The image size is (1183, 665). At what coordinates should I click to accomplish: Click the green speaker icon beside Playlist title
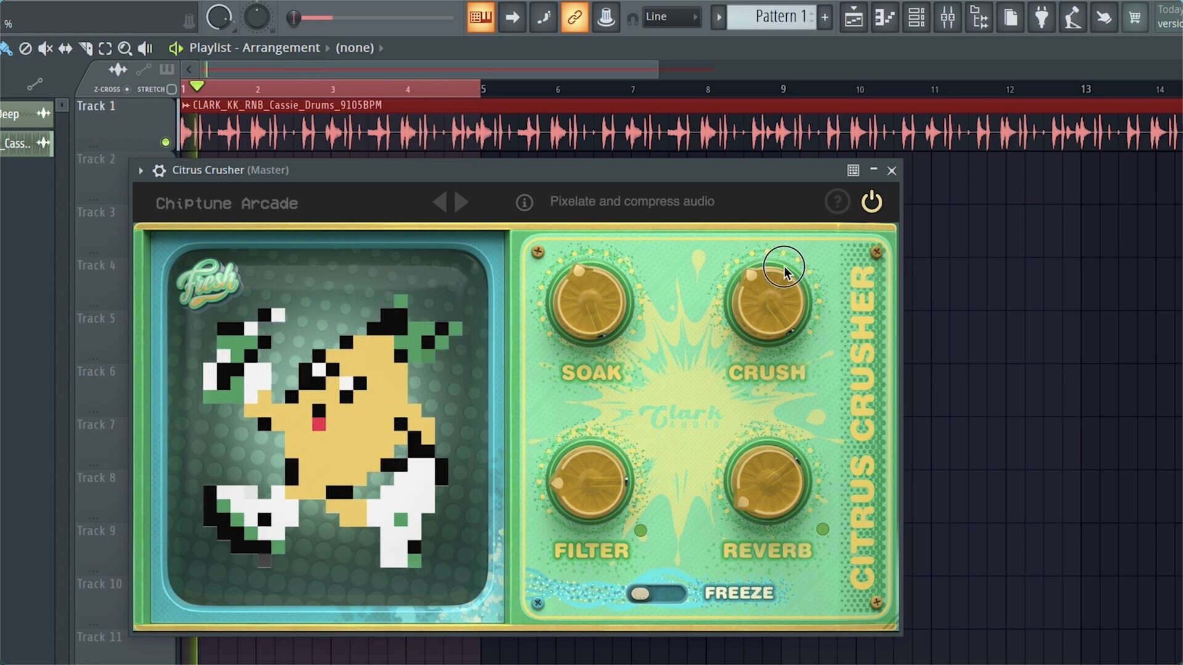point(176,48)
